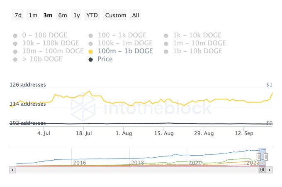
Task: Click the navigator scrollbar thumb grip
Action: point(262,170)
